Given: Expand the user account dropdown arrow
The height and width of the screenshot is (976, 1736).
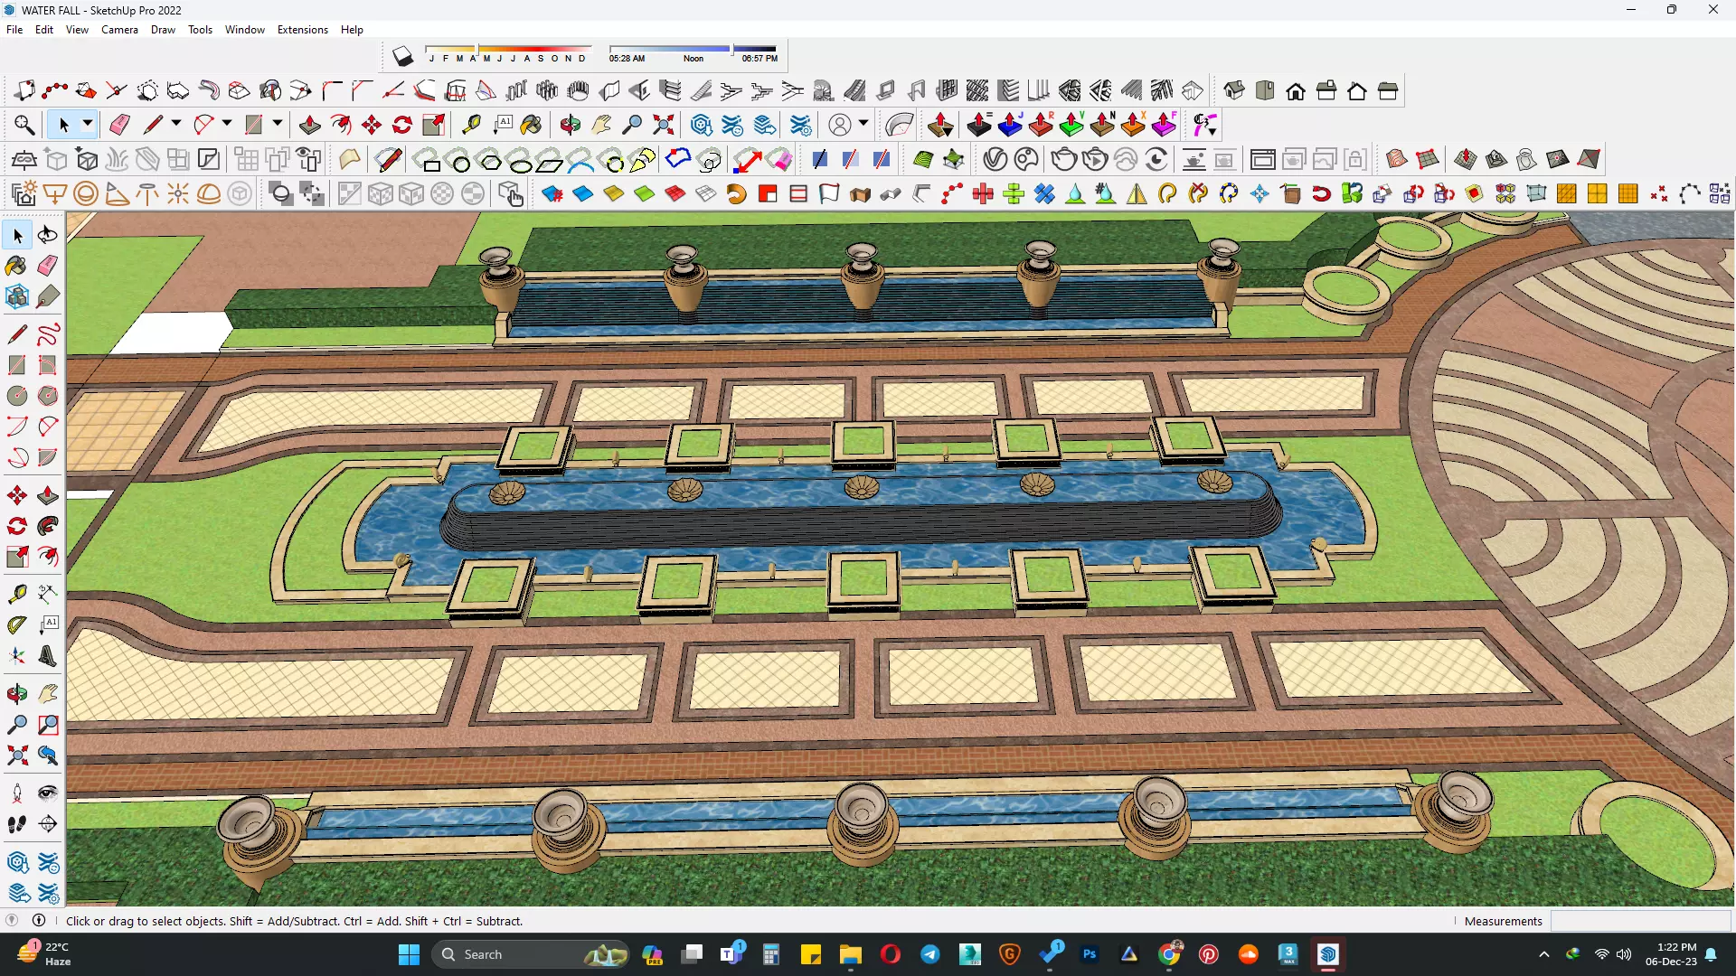Looking at the screenshot, I should click(863, 124).
